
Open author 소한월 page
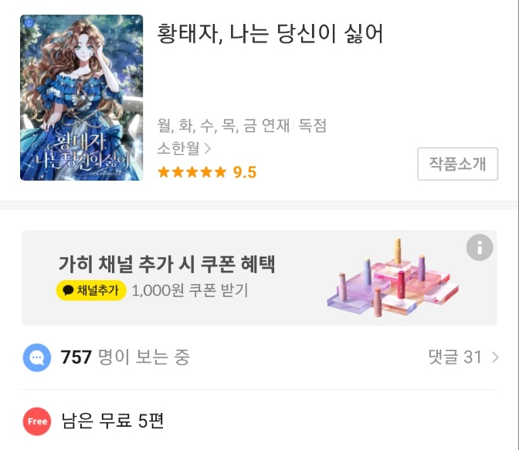179,148
